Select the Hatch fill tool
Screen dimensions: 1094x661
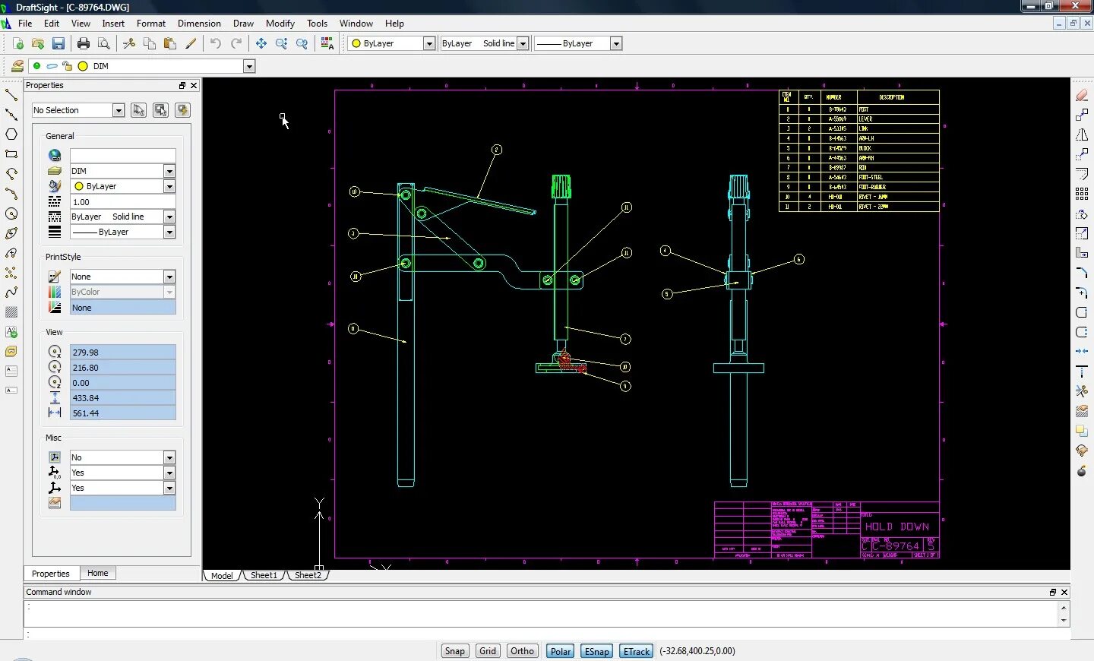(11, 312)
